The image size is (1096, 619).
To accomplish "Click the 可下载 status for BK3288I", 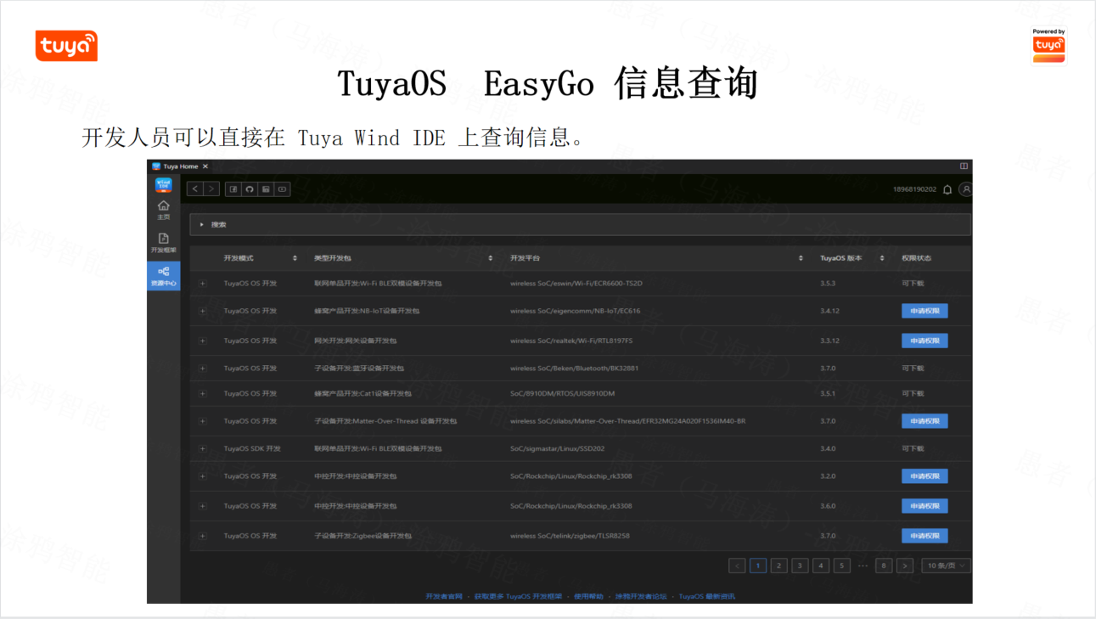I will (913, 369).
